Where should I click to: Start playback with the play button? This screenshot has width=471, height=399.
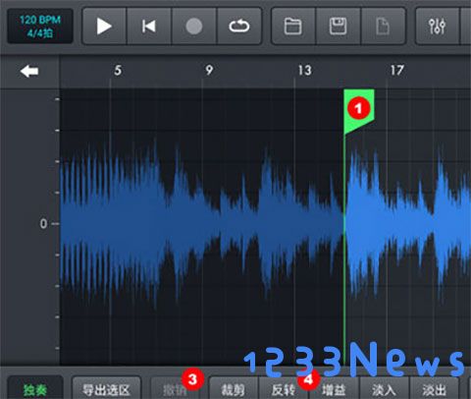click(x=104, y=27)
